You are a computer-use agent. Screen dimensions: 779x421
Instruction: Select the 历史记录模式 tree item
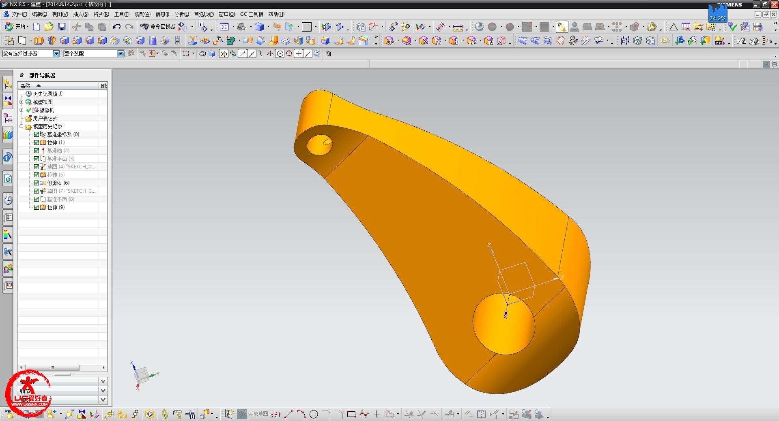coord(47,94)
